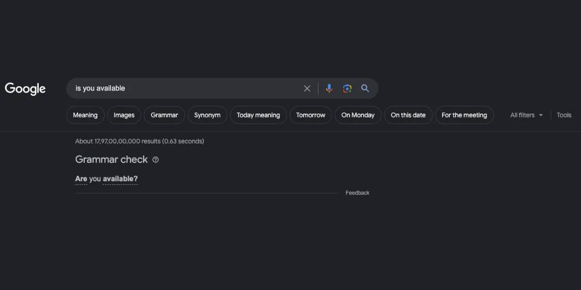Switch to the Images filter chip

[124, 115]
